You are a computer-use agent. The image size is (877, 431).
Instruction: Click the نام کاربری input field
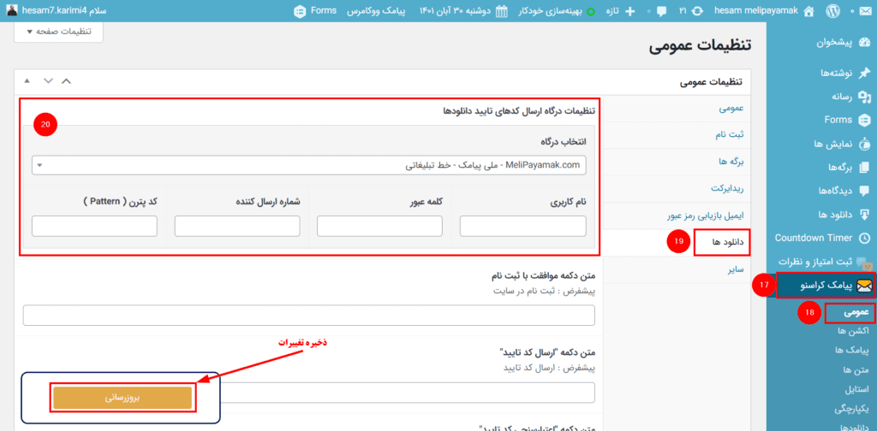tap(523, 227)
